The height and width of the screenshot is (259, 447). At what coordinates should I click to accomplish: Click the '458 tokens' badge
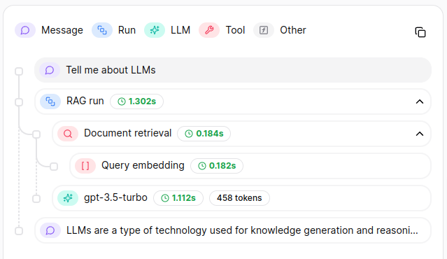pos(239,198)
